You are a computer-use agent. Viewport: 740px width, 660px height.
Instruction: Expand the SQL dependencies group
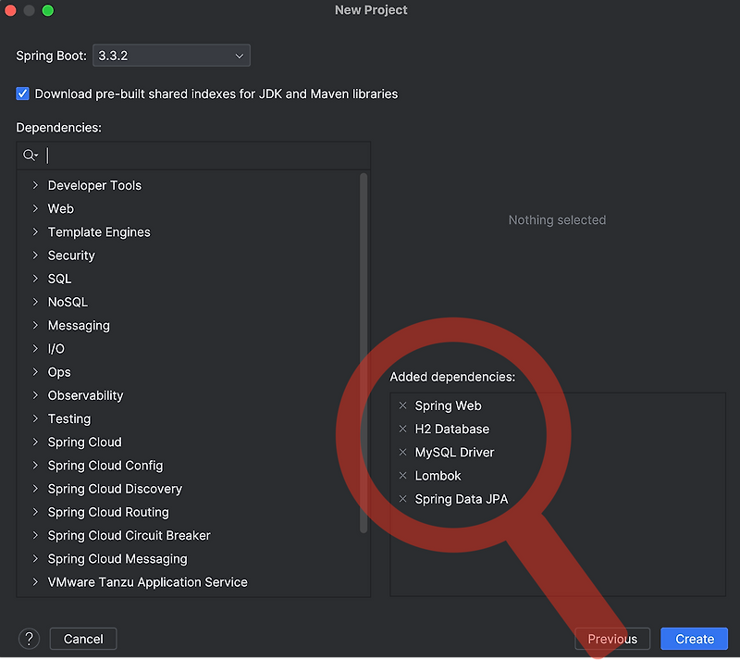pos(35,279)
